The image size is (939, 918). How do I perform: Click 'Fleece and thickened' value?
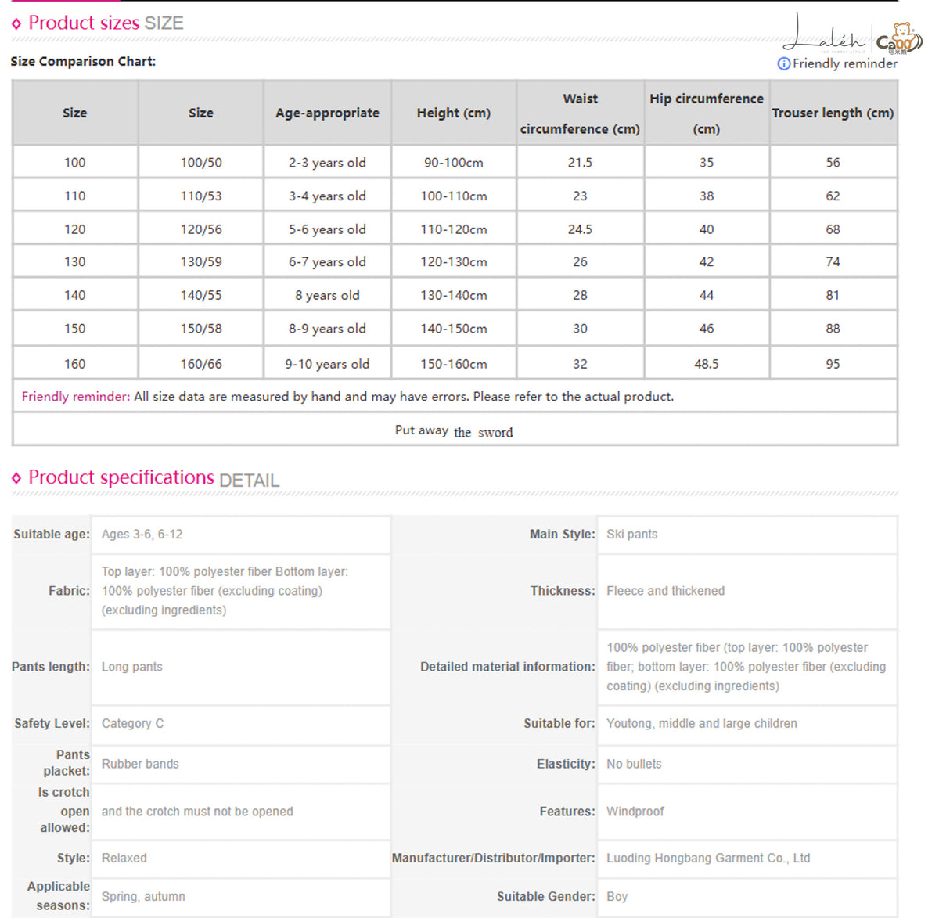665,591
